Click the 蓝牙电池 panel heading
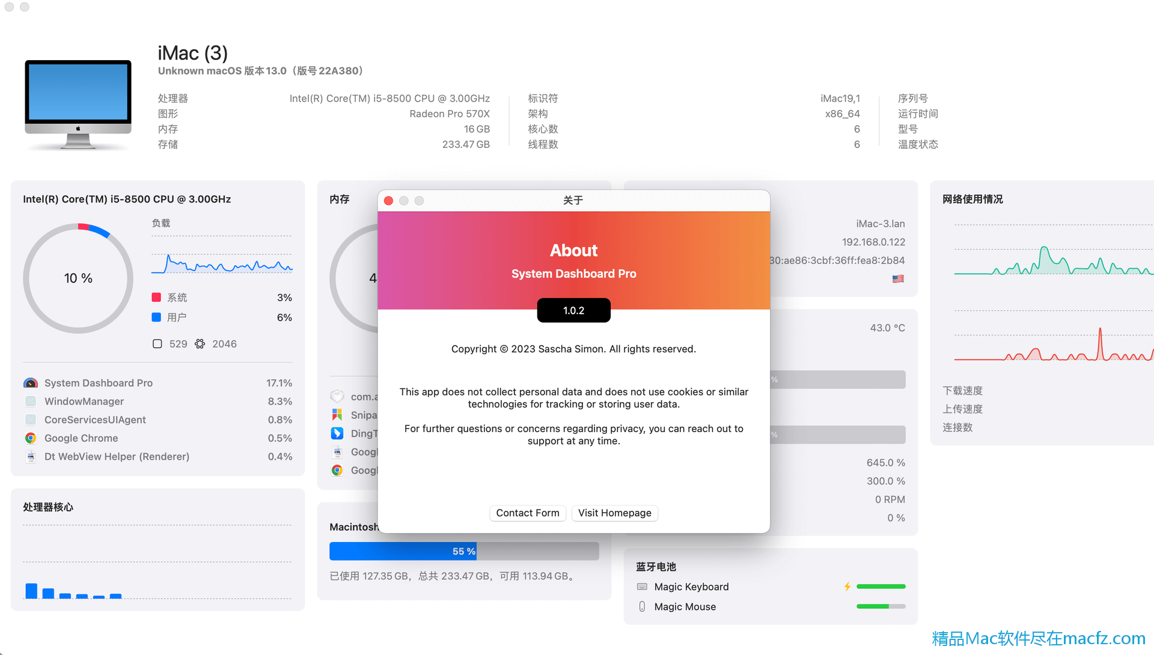1154x655 pixels. pos(656,567)
